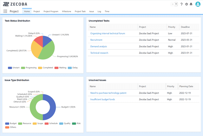Screen dimensions: 203x136
Task: Open the Insufficient budget funds issue
Action: pos(102,99)
